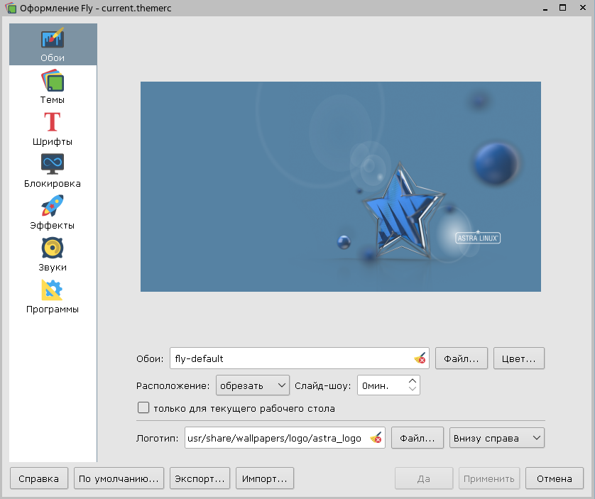The width and height of the screenshot is (595, 499).
Task: Expand the Расположение 'обрезать' dropdown
Action: (x=252, y=385)
